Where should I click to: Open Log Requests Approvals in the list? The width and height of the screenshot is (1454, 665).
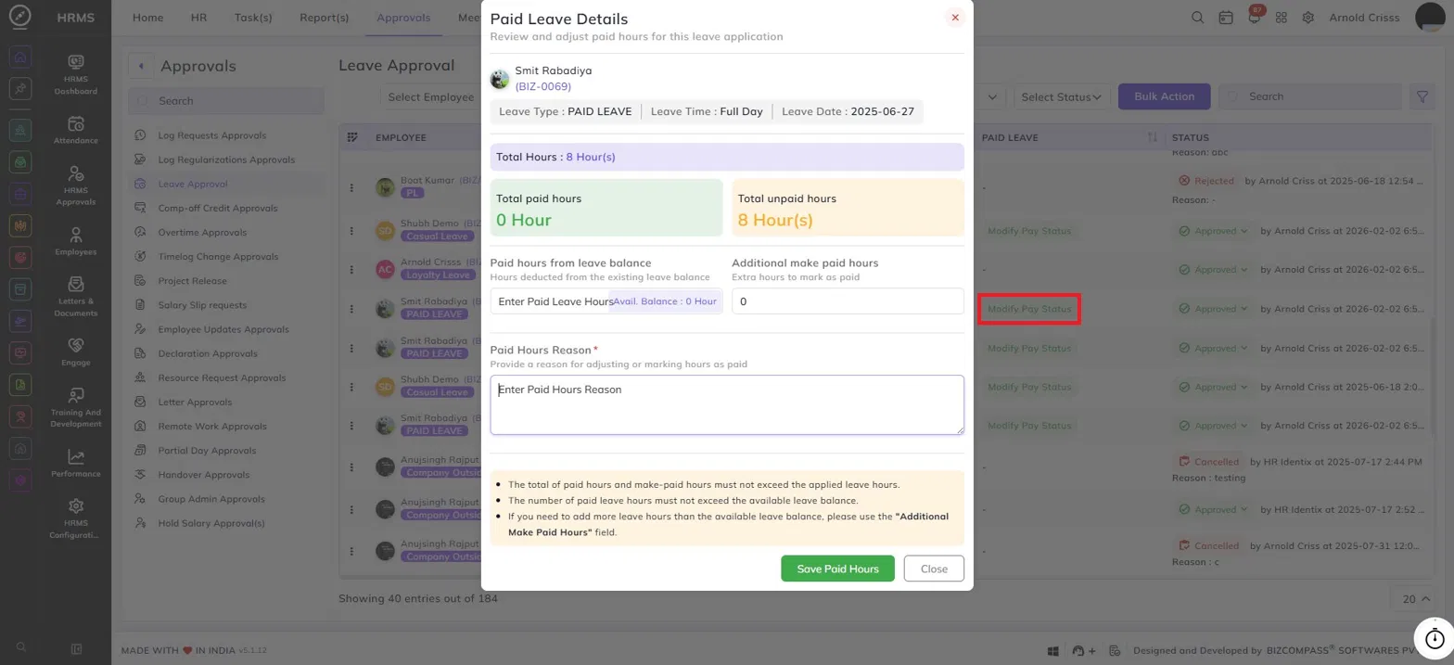point(211,135)
